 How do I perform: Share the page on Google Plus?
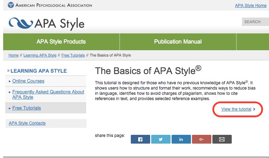[201, 139]
